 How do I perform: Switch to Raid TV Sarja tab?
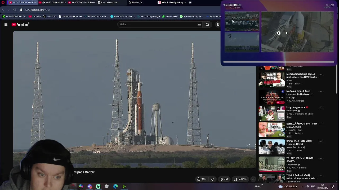(82, 2)
